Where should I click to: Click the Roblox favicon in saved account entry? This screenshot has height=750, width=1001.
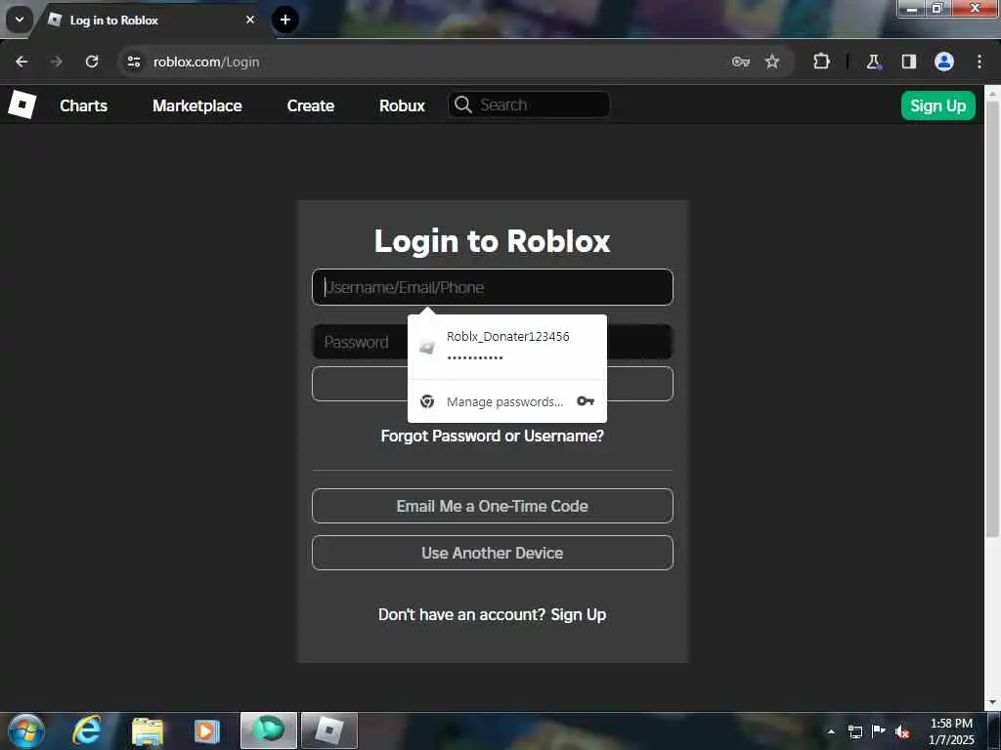(427, 347)
